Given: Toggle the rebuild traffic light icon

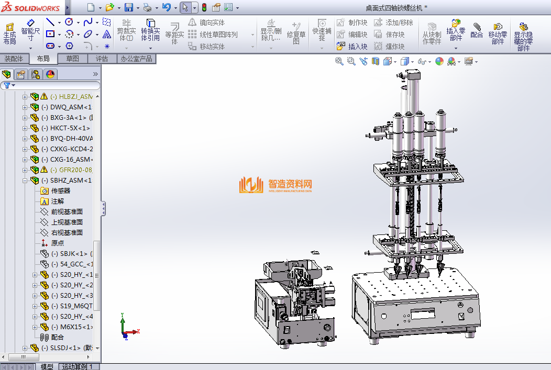Looking at the screenshot, I should click(204, 8).
